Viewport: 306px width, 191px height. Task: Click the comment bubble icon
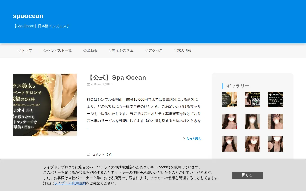pos(88,155)
